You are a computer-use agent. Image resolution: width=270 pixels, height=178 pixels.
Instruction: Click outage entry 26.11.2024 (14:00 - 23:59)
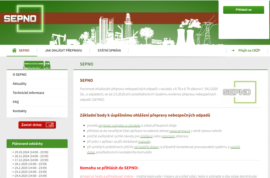pos(30,156)
